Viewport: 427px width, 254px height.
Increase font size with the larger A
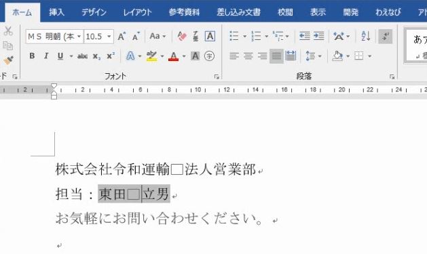[x=122, y=36]
